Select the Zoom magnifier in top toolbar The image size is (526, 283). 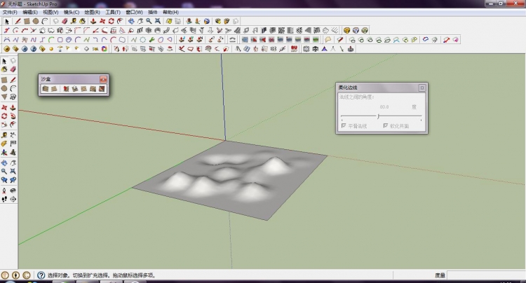(149, 21)
